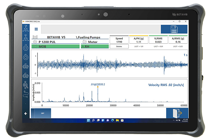
Task: Save measurement with the floppy disk button
Action: coord(174,29)
